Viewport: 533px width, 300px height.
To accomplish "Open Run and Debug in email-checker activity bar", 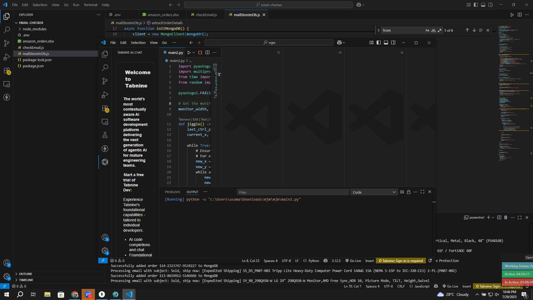I will point(7,57).
